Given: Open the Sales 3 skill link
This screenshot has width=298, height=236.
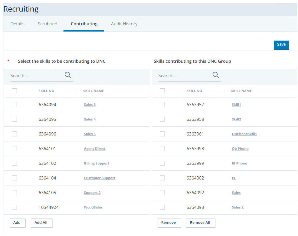Looking at the screenshot, I should (x=90, y=105).
